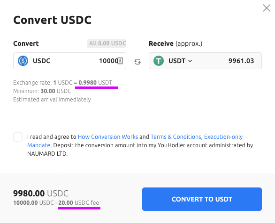This screenshot has width=275, height=223.
Task: Tick the agreement checkbox
Action: tap(18, 137)
